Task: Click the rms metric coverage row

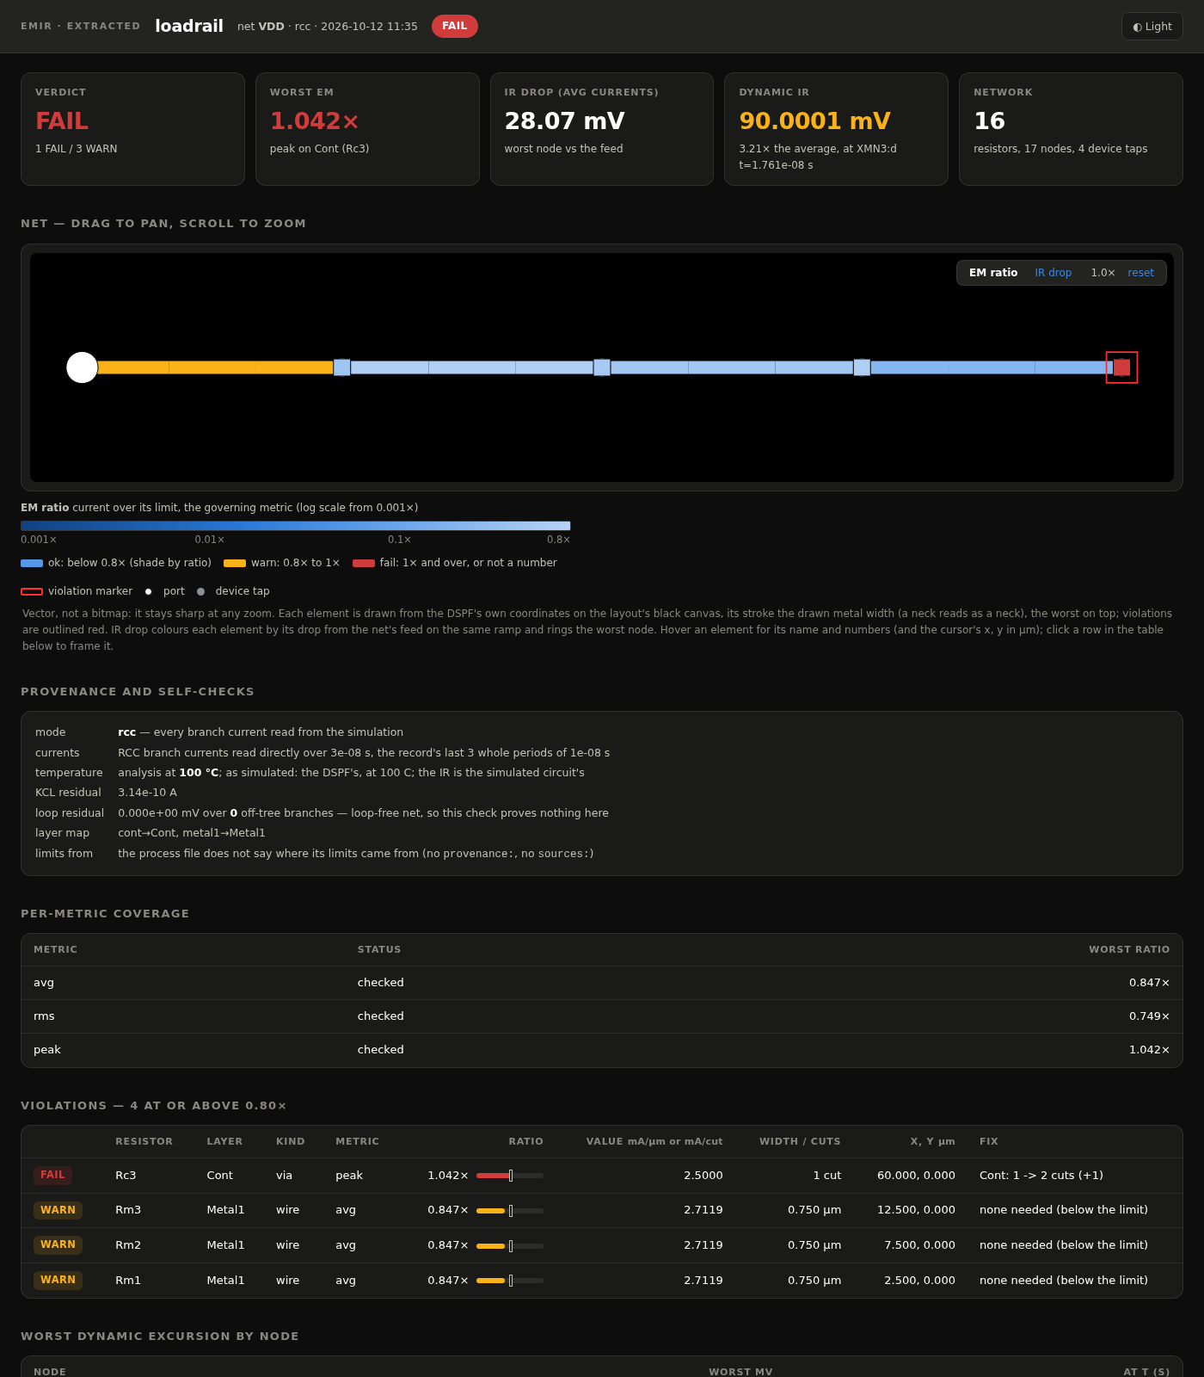Action: click(x=602, y=1016)
